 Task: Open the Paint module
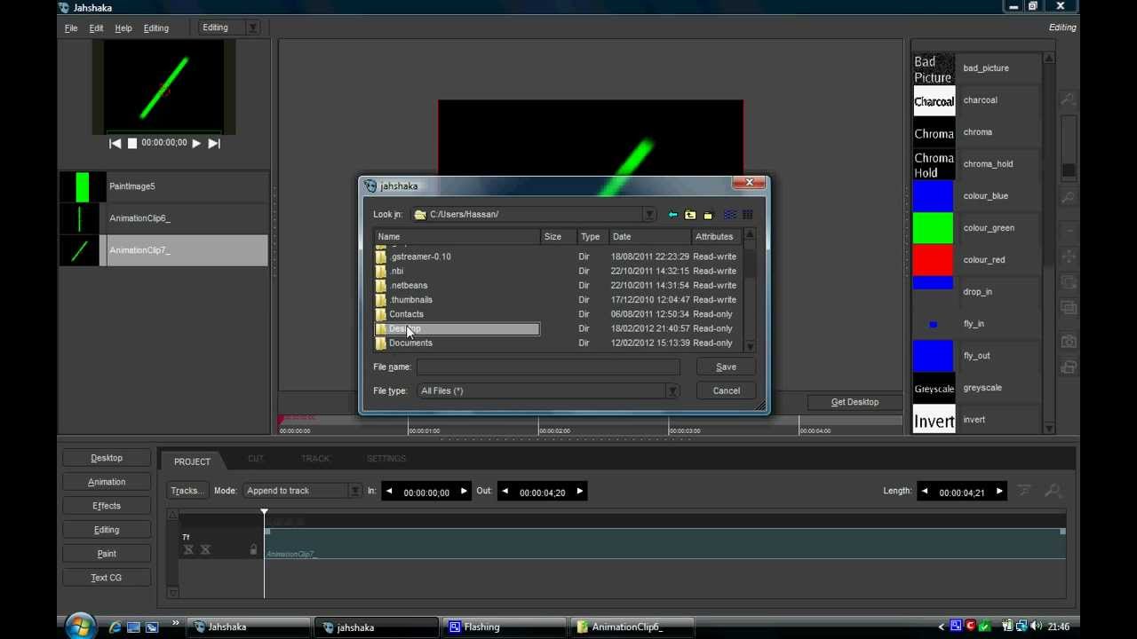point(107,554)
